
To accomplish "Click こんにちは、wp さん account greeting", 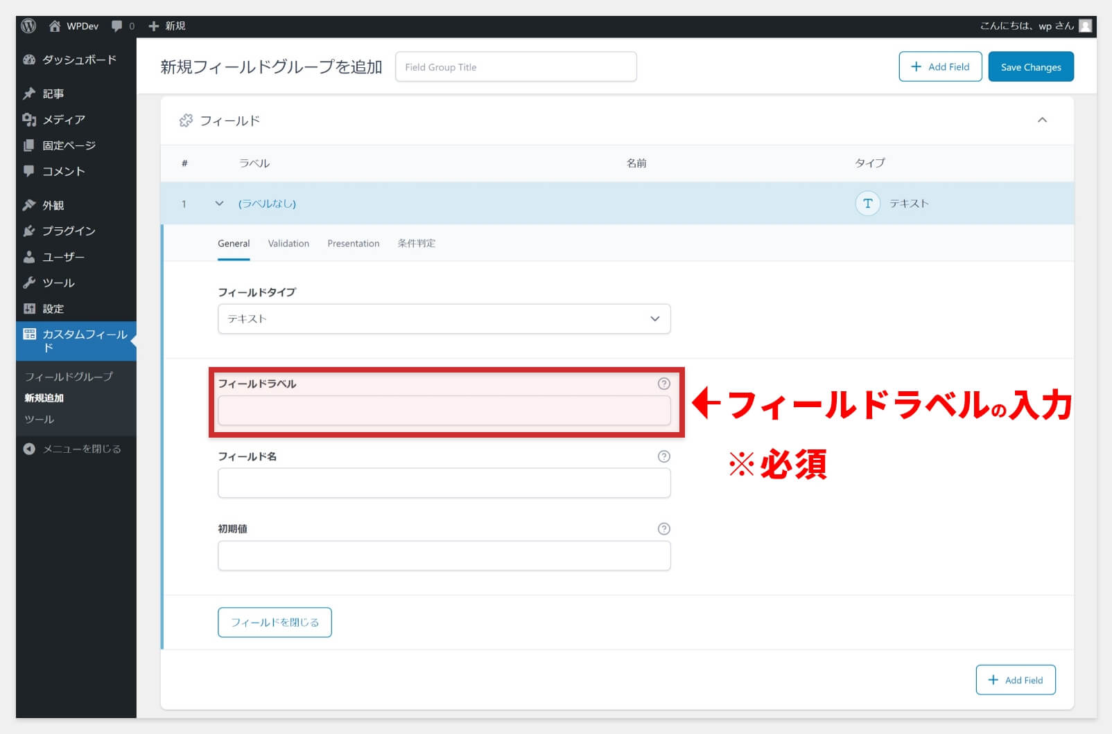I will pos(1027,26).
